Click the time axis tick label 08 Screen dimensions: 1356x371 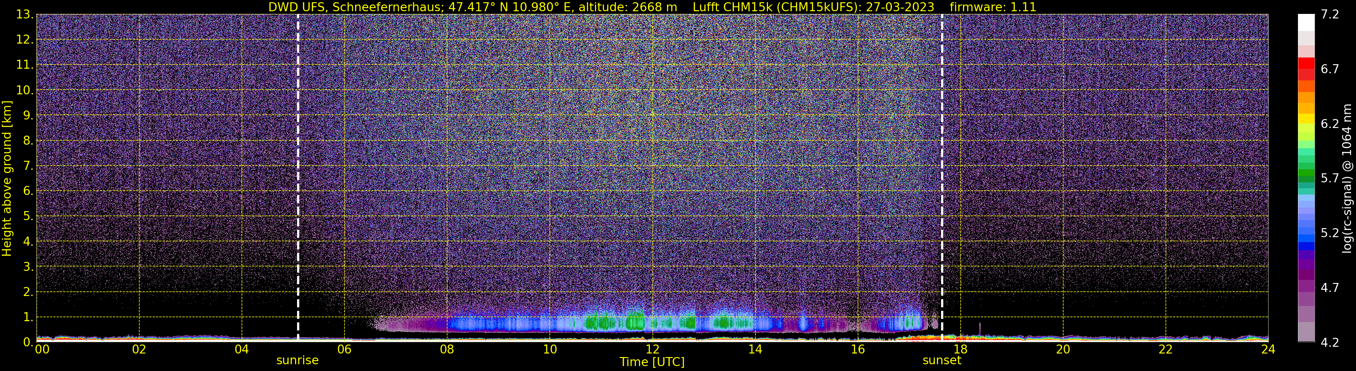click(x=447, y=349)
